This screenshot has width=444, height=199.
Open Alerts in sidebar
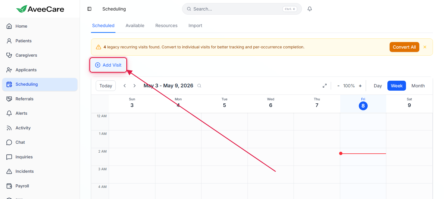[40, 113]
